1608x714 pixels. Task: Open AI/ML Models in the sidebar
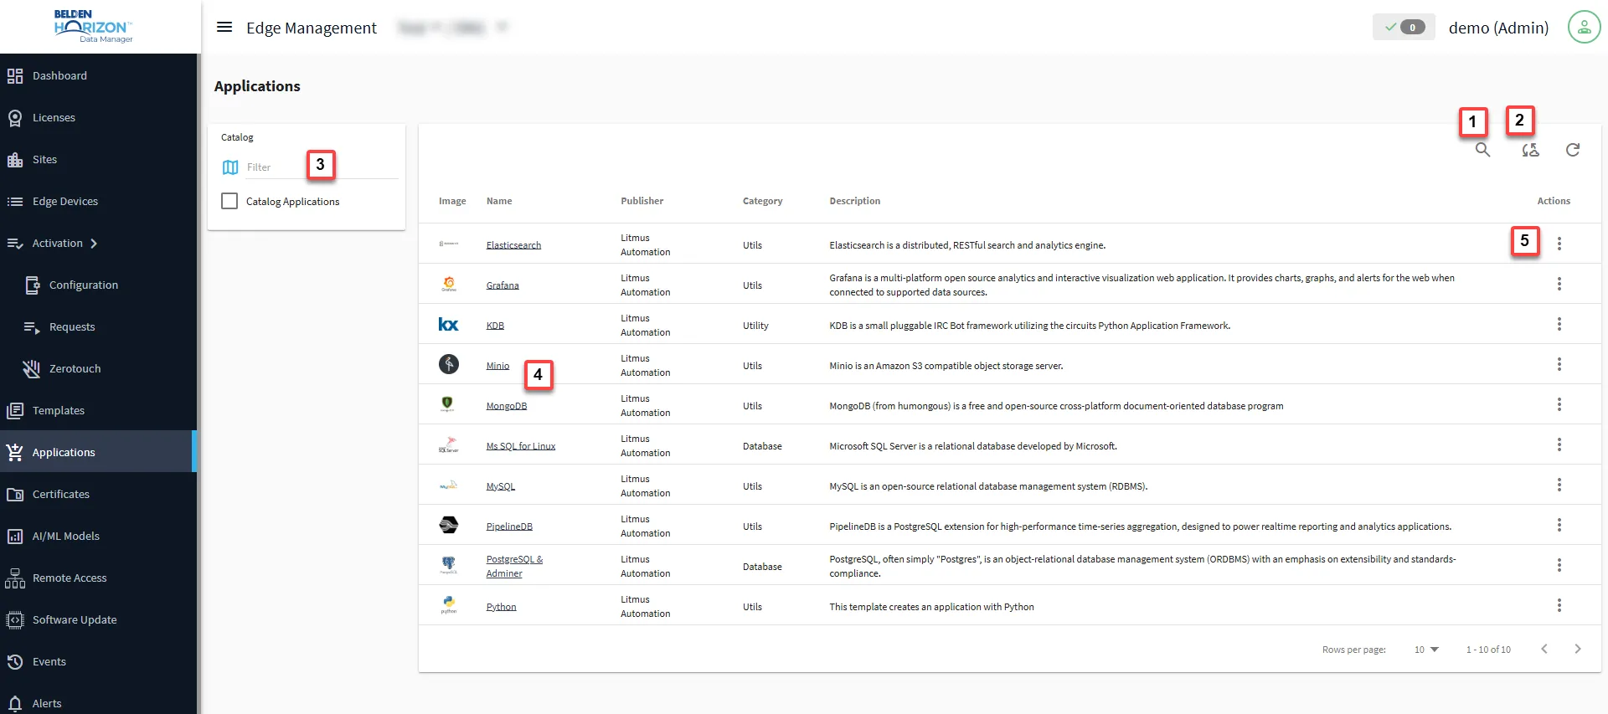tap(98, 536)
